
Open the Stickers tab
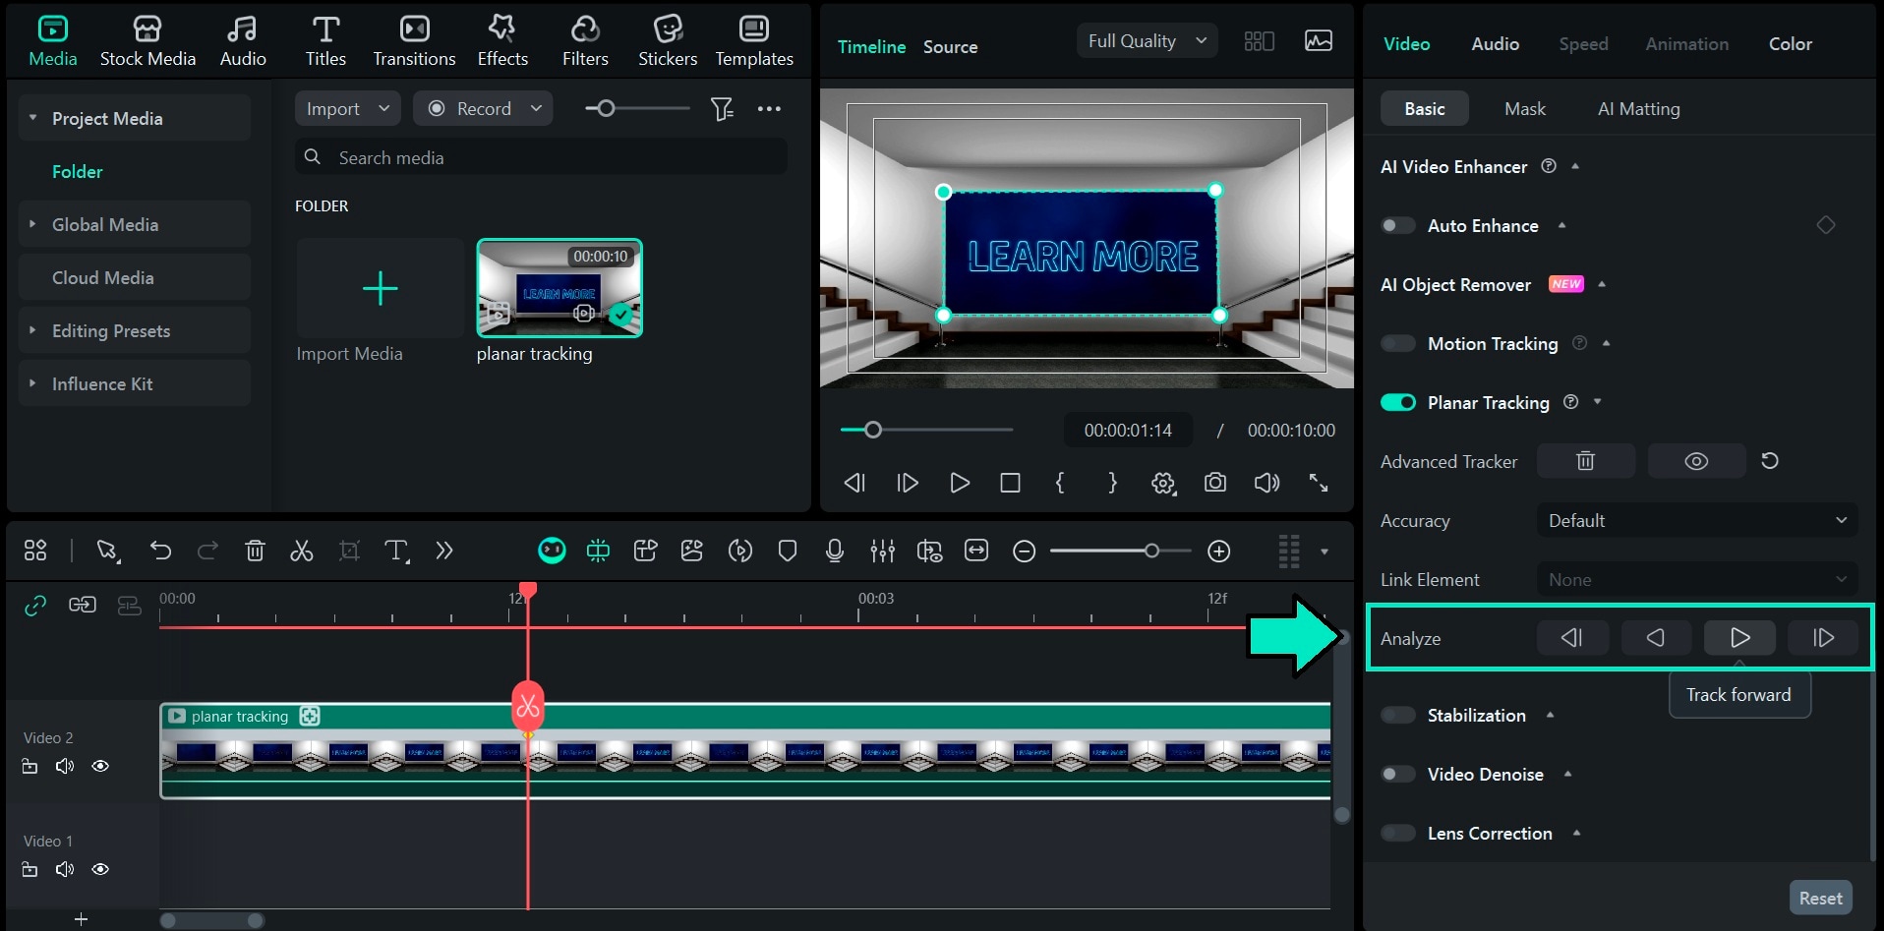tap(668, 42)
